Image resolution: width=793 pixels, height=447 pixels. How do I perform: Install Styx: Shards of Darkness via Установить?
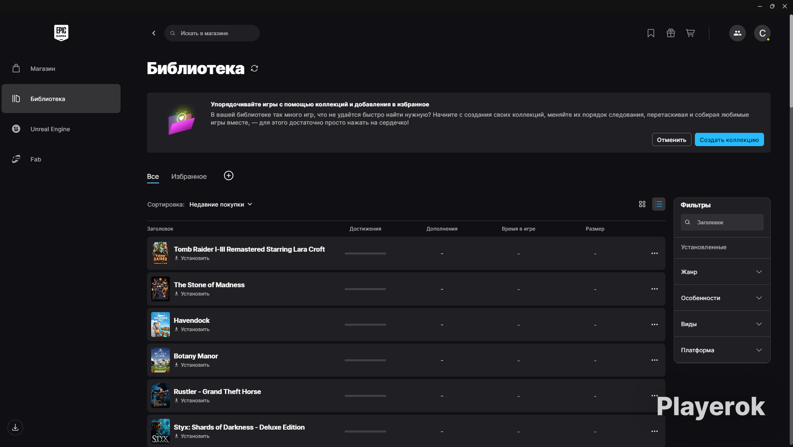[x=192, y=436]
